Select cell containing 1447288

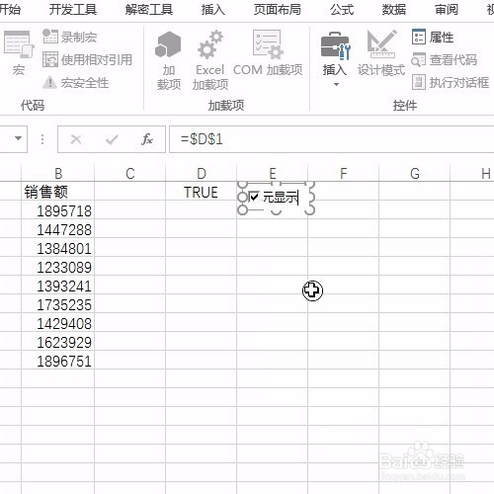58,229
